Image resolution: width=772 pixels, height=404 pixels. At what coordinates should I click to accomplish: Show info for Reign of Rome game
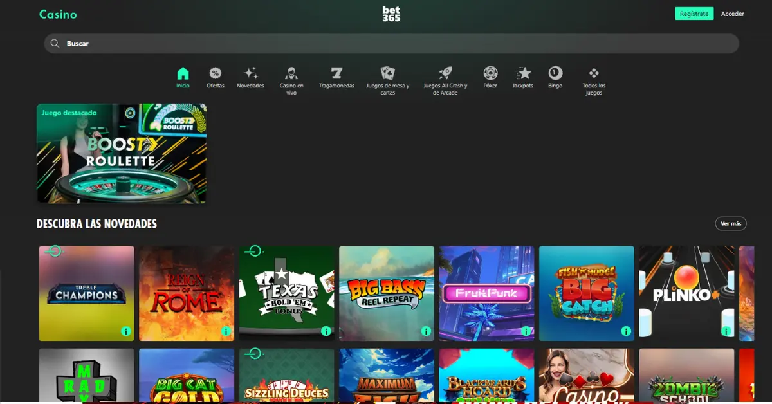226,331
